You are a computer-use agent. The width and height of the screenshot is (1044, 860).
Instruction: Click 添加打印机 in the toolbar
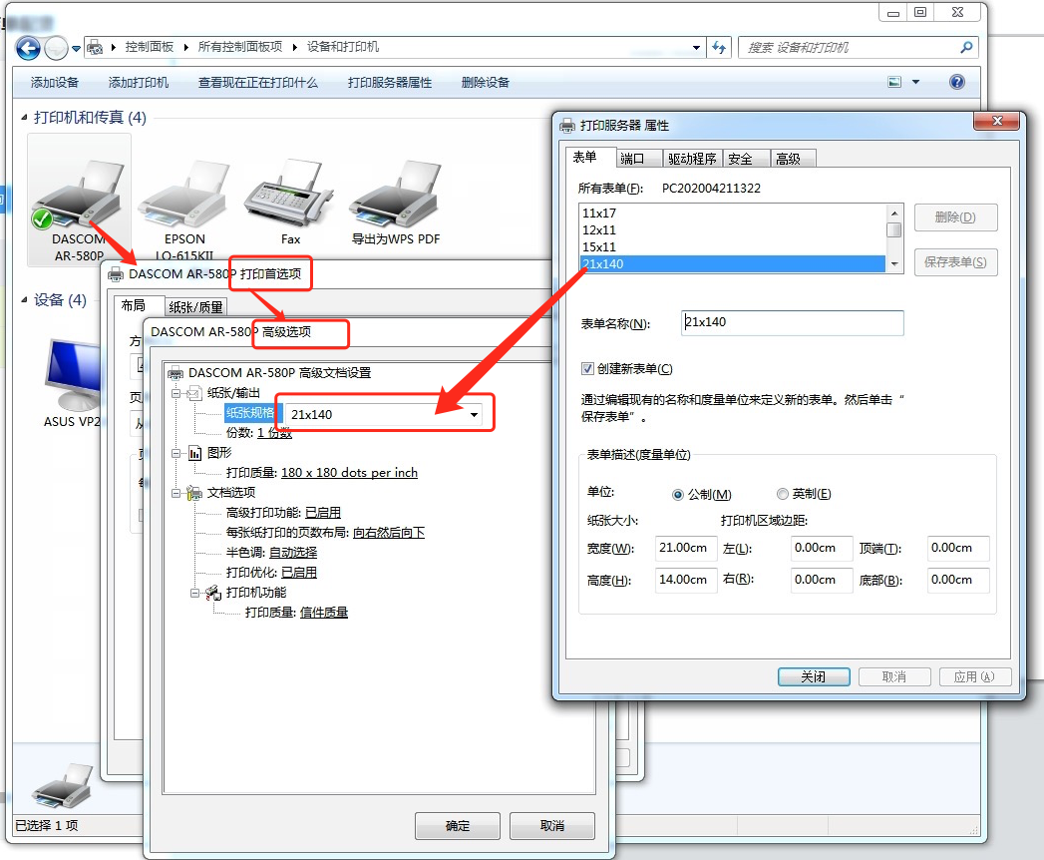[x=139, y=83]
